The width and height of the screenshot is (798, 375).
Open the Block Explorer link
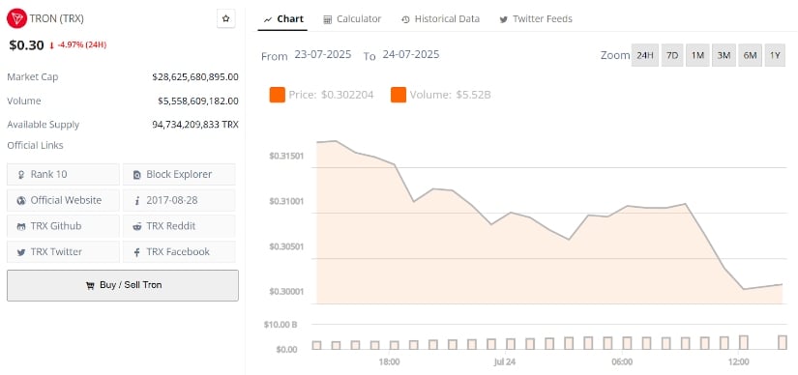coord(179,175)
